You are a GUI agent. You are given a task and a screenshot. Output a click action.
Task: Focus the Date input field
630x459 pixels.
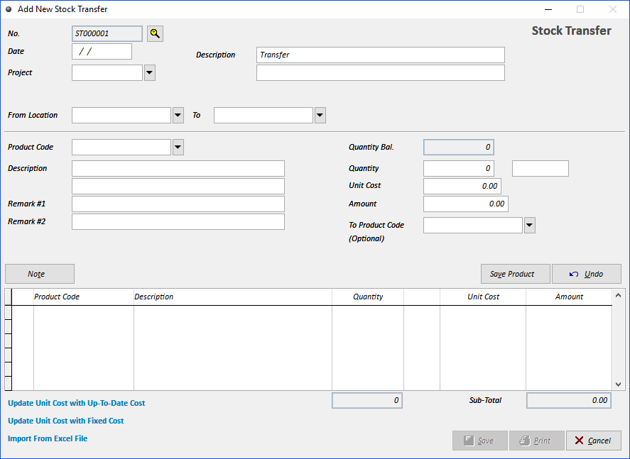click(x=102, y=51)
